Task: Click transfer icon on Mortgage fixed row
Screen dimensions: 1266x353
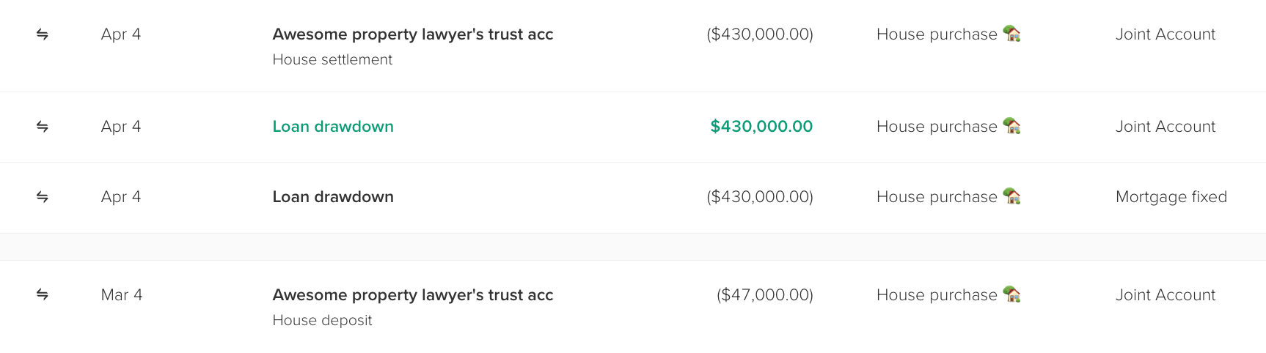Action: pyautogui.click(x=43, y=197)
